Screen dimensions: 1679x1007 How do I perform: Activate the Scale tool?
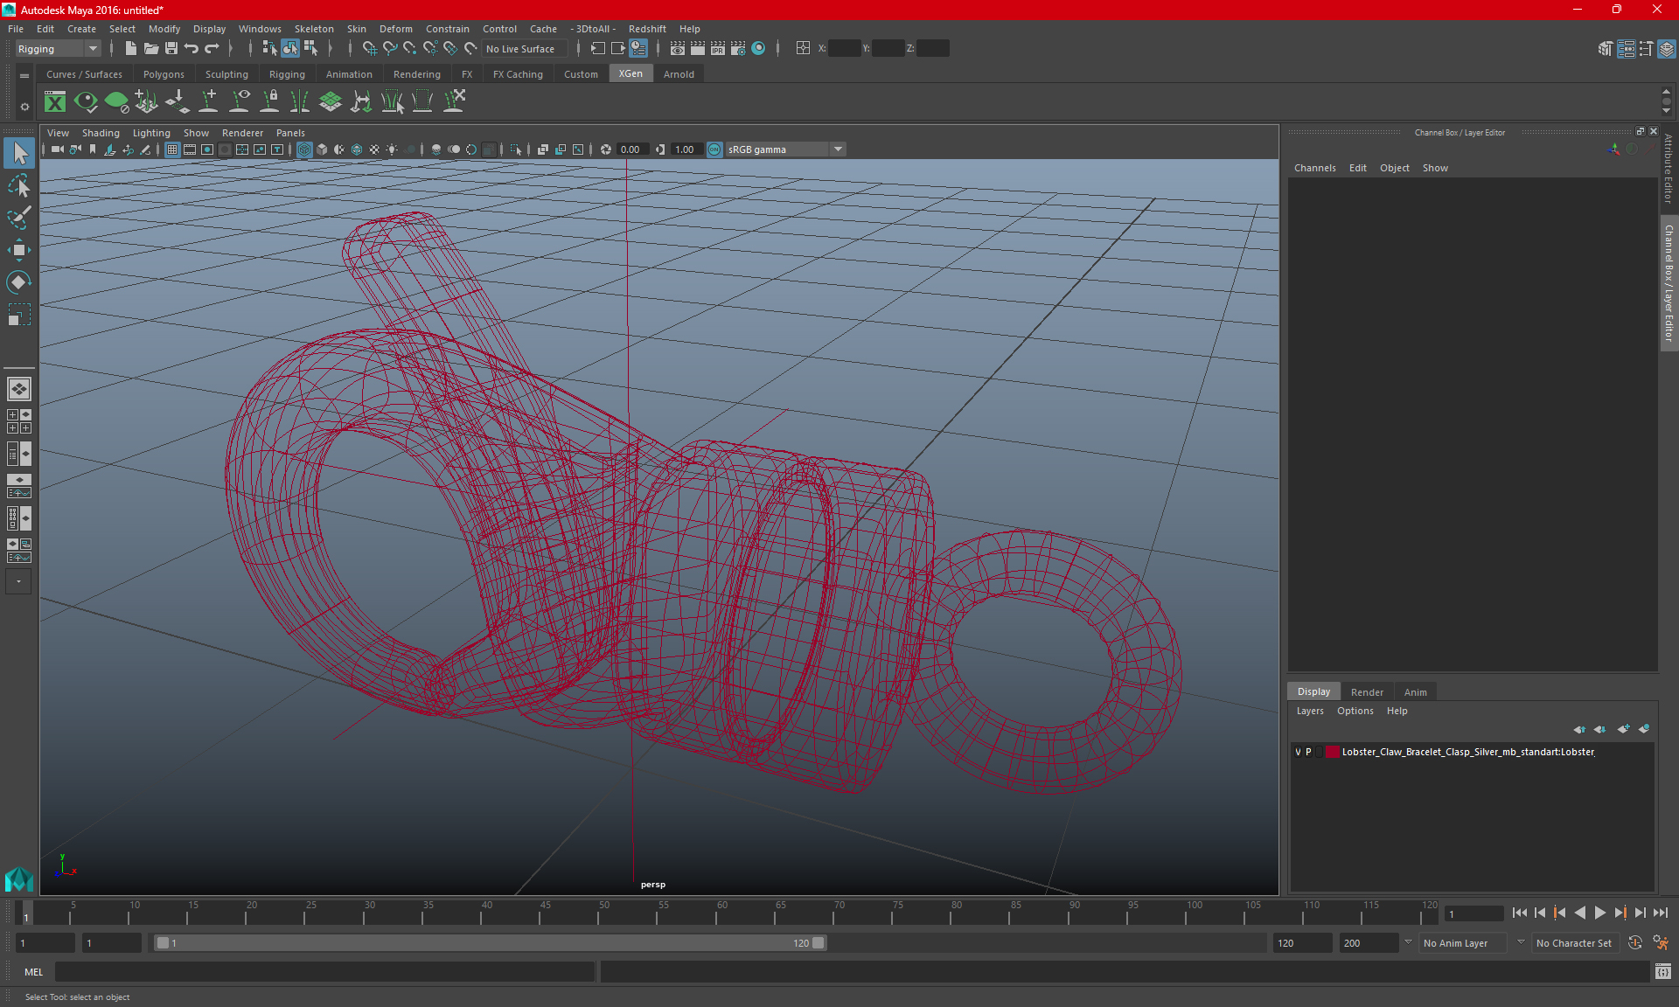18,314
